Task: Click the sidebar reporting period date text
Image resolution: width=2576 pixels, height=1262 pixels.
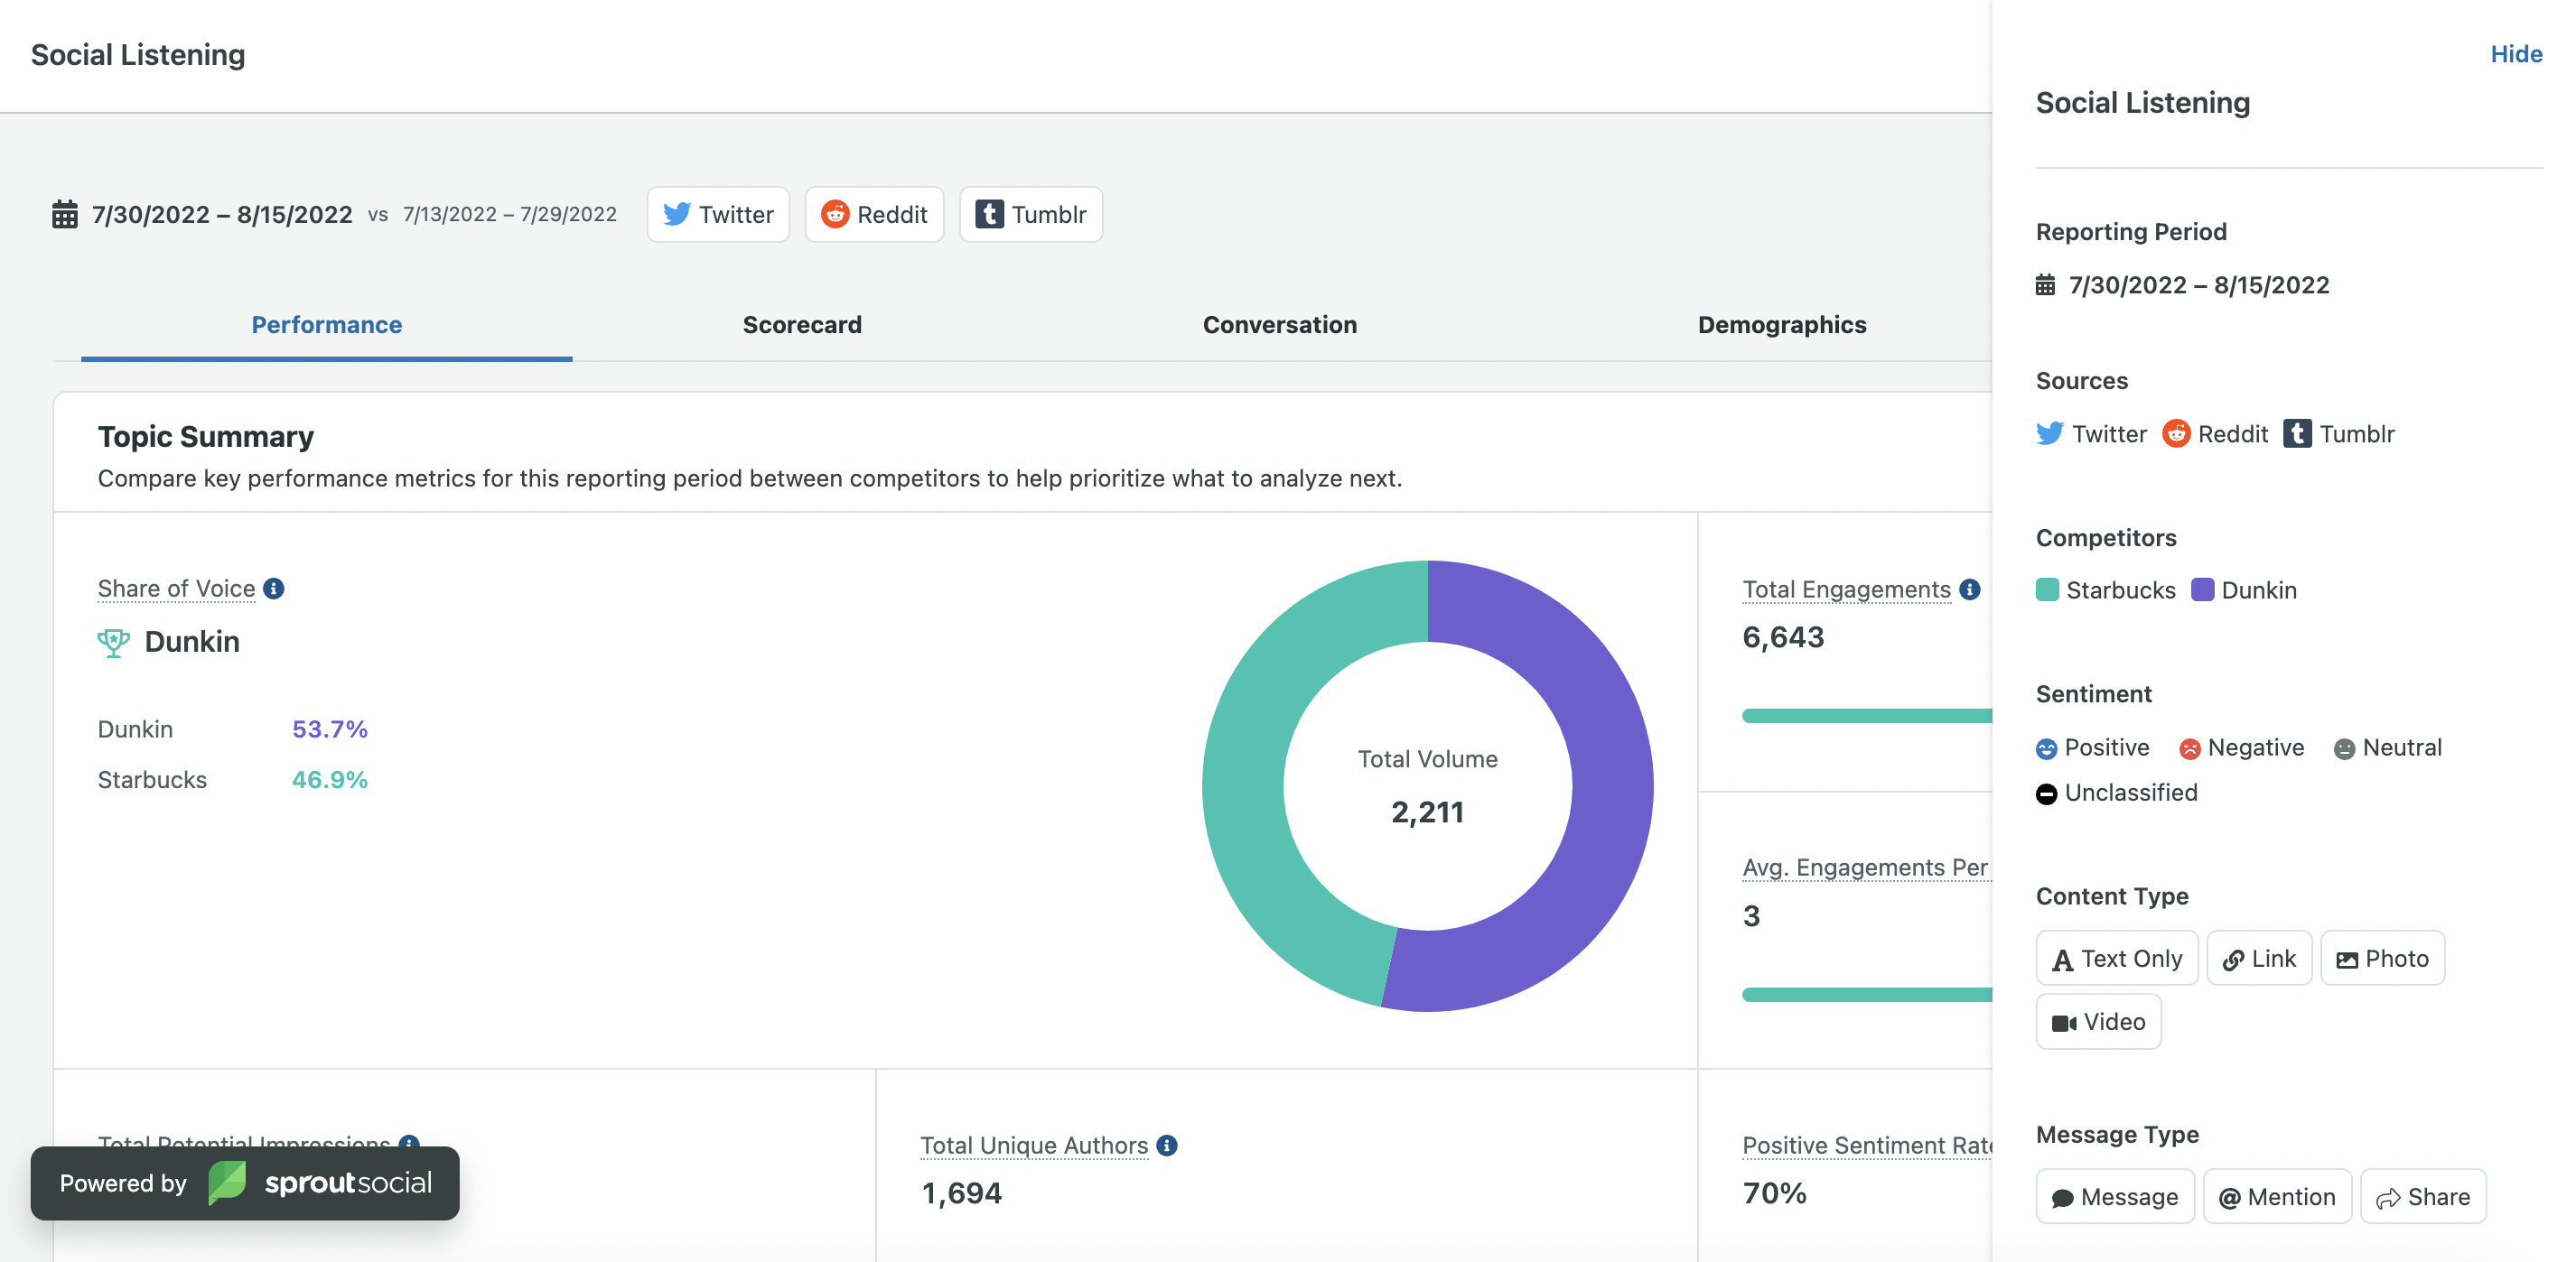Action: point(2199,286)
